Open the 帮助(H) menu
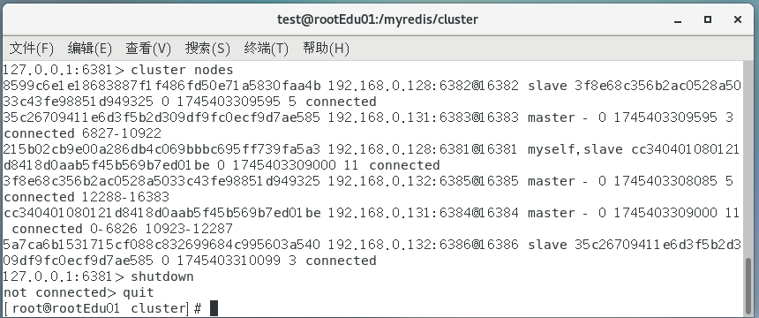Image resolution: width=759 pixels, height=318 pixels. click(x=326, y=49)
